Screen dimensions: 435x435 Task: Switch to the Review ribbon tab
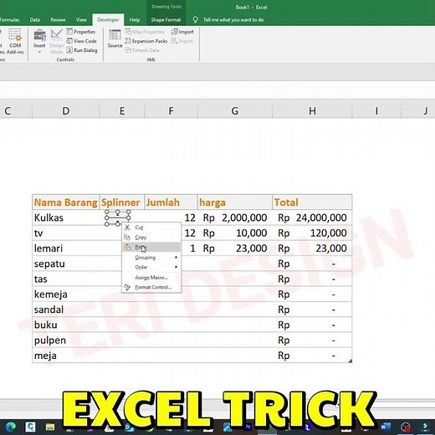58,19
